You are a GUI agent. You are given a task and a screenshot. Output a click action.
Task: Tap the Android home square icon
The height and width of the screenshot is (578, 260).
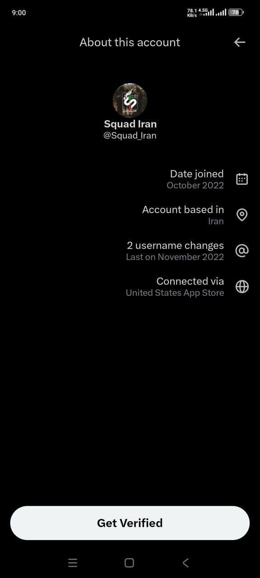pos(129,563)
